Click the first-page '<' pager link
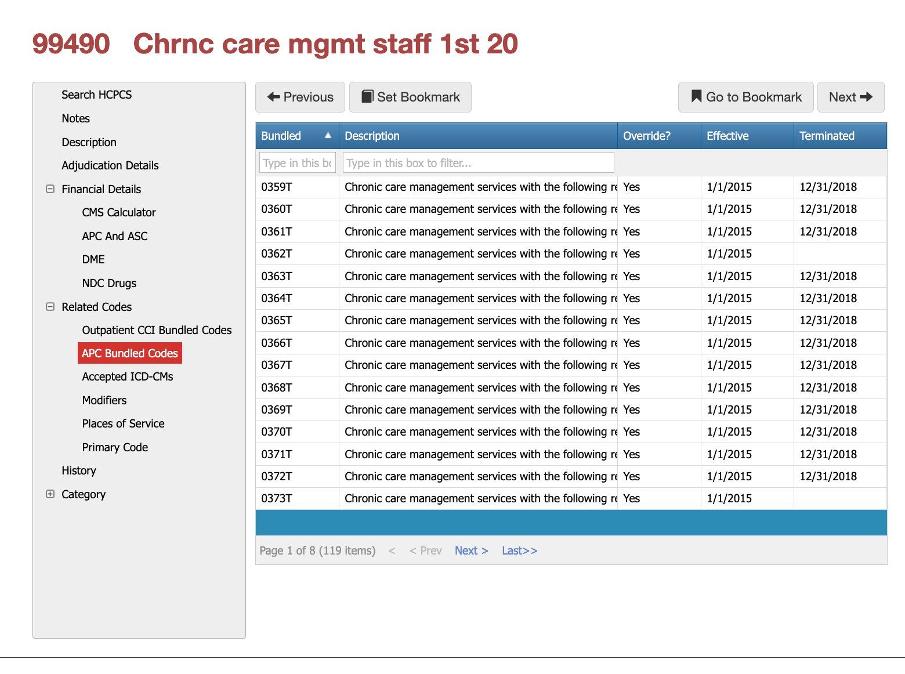905x674 pixels. tap(392, 550)
